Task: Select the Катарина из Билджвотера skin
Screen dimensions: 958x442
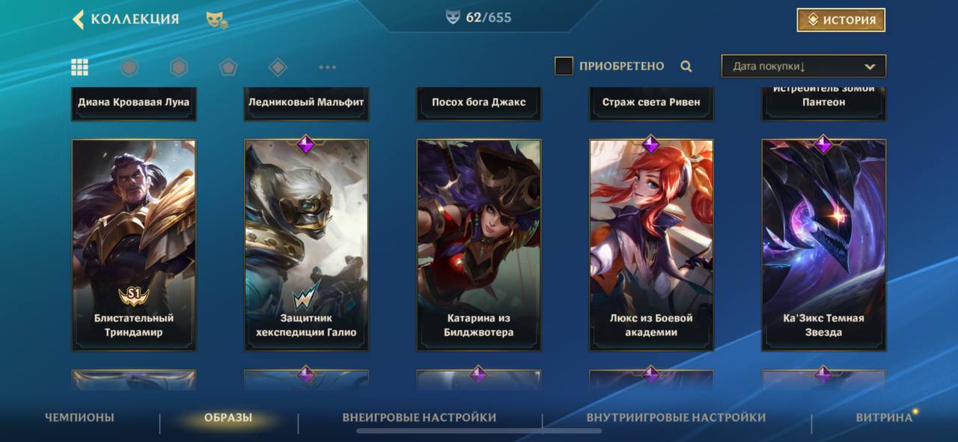Action: click(x=479, y=245)
